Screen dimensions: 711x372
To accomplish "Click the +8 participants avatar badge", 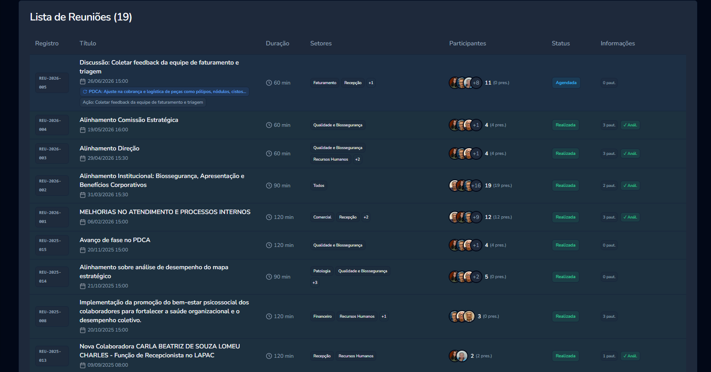I will (476, 83).
